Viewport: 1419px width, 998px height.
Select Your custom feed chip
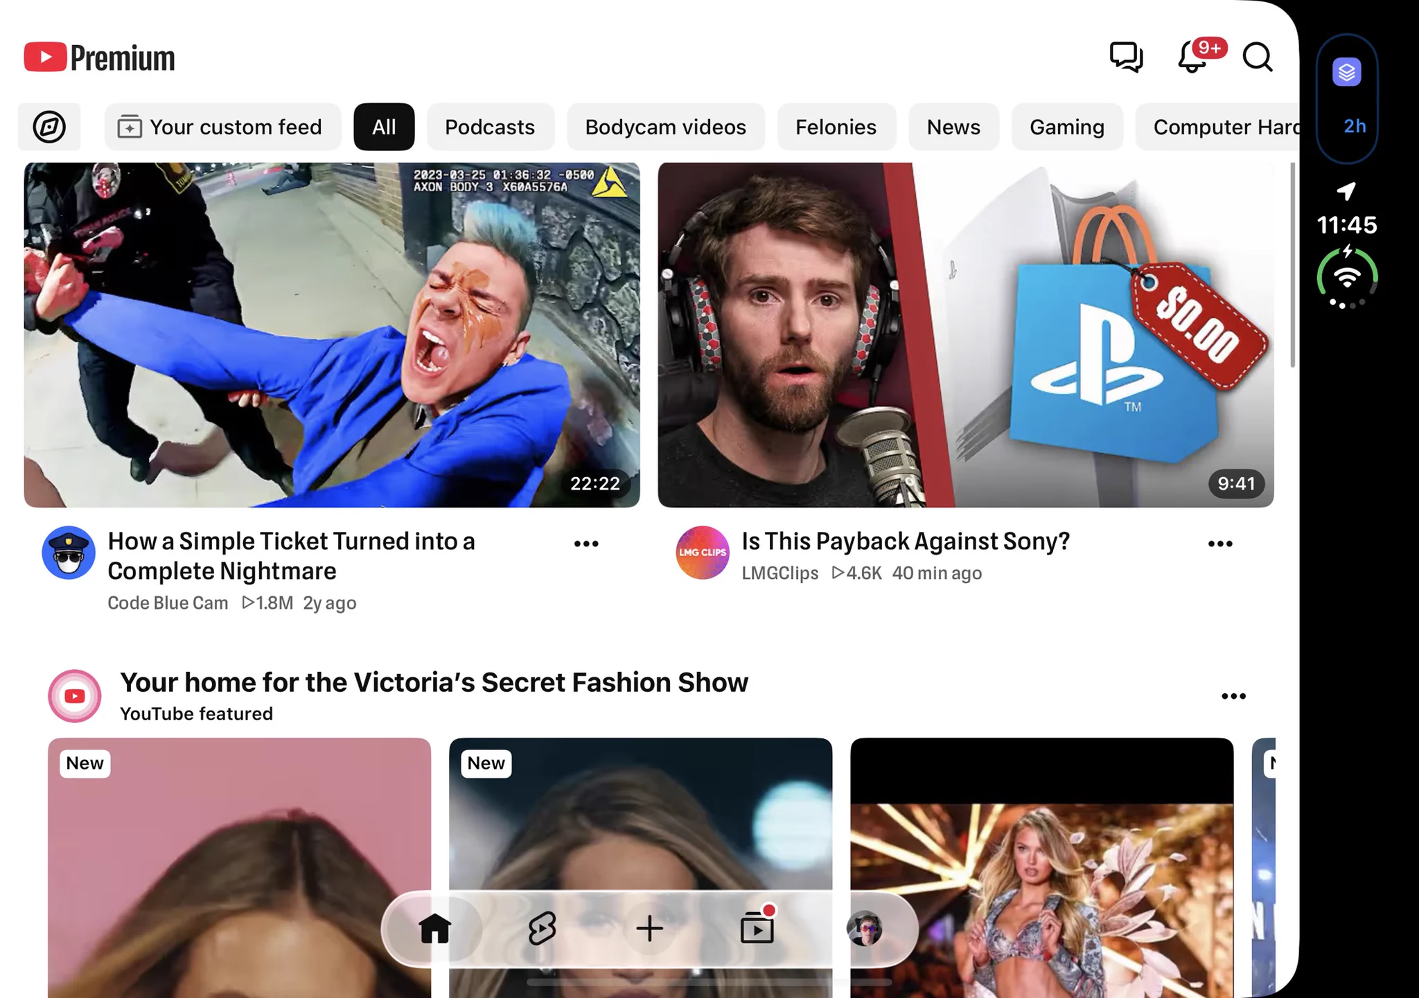coord(222,127)
